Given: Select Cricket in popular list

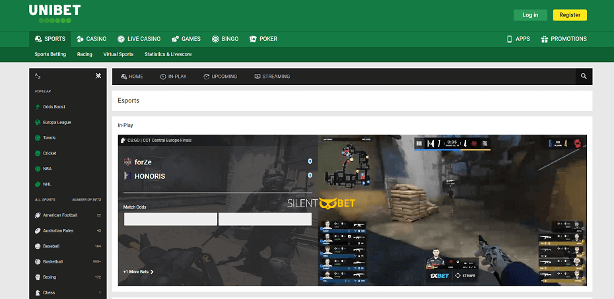Looking at the screenshot, I should (x=50, y=153).
